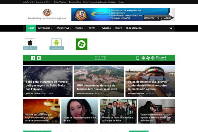Click 'Broadcasting your emotion trough web' tagline
This screenshot has width=198, height=132.
[47, 18]
